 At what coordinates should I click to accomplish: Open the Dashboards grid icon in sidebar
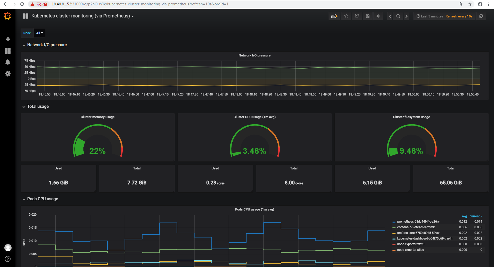click(8, 51)
